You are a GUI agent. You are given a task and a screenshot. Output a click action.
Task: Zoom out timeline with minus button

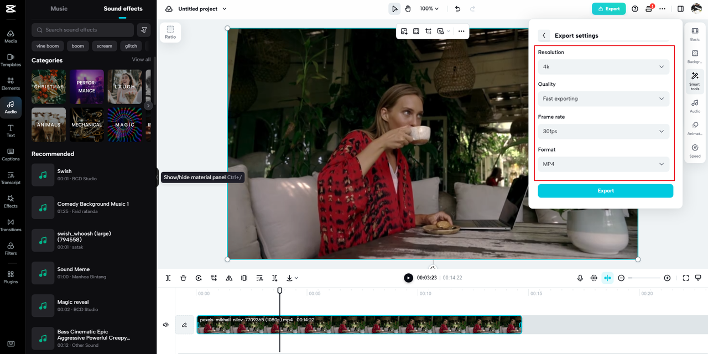point(621,278)
